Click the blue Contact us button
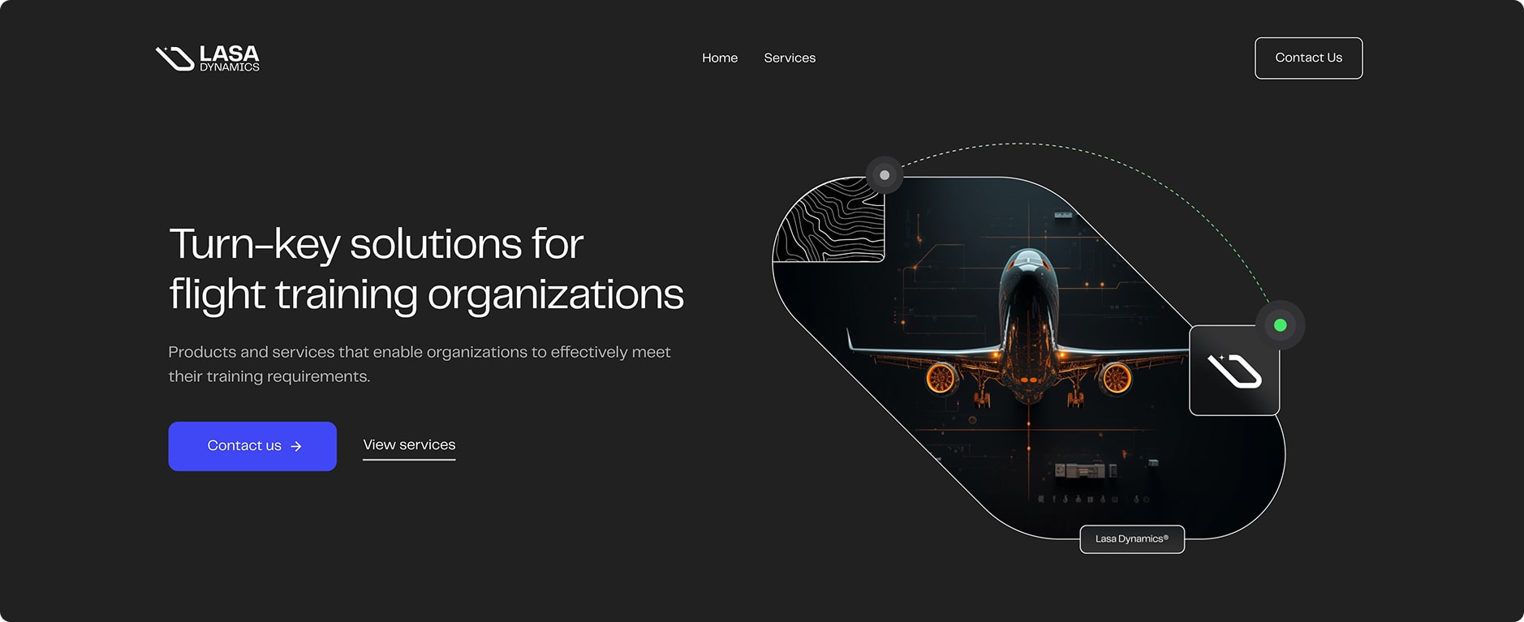The image size is (1524, 622). 252,446
